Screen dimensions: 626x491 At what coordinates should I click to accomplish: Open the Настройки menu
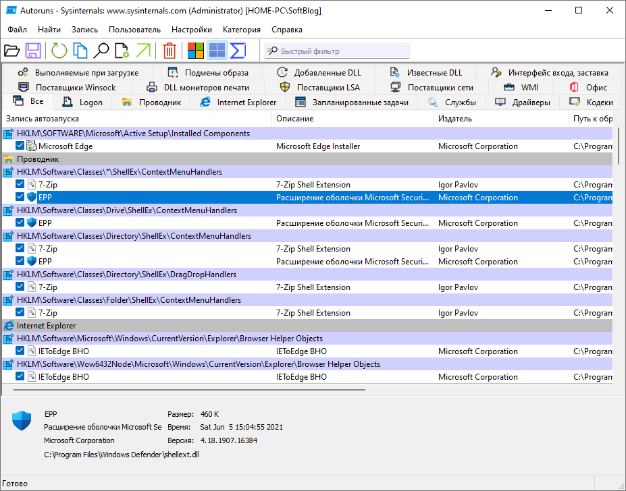coord(192,30)
